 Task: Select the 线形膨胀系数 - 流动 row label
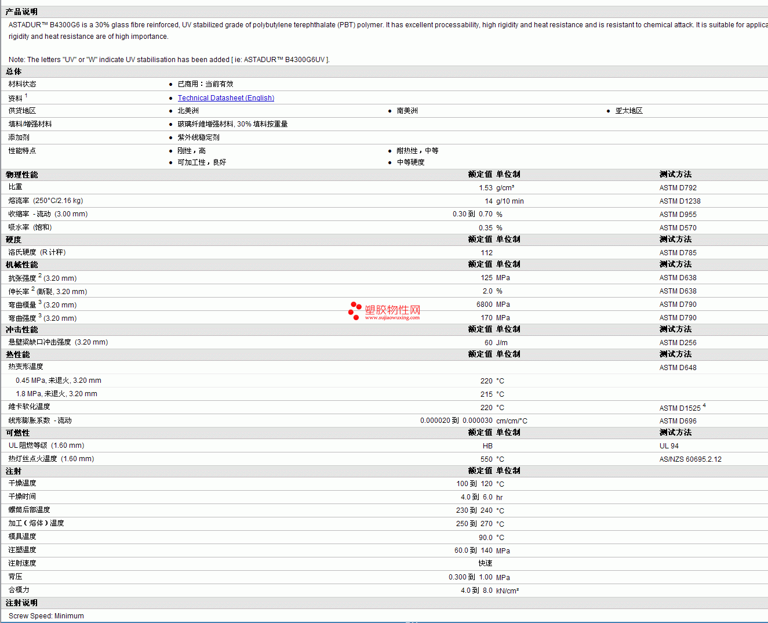(x=40, y=421)
